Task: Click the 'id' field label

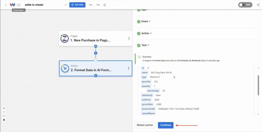Action: coord(143,68)
